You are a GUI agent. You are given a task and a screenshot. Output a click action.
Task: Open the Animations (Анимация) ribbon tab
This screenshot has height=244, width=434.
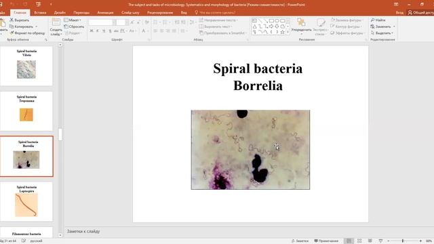click(x=106, y=12)
